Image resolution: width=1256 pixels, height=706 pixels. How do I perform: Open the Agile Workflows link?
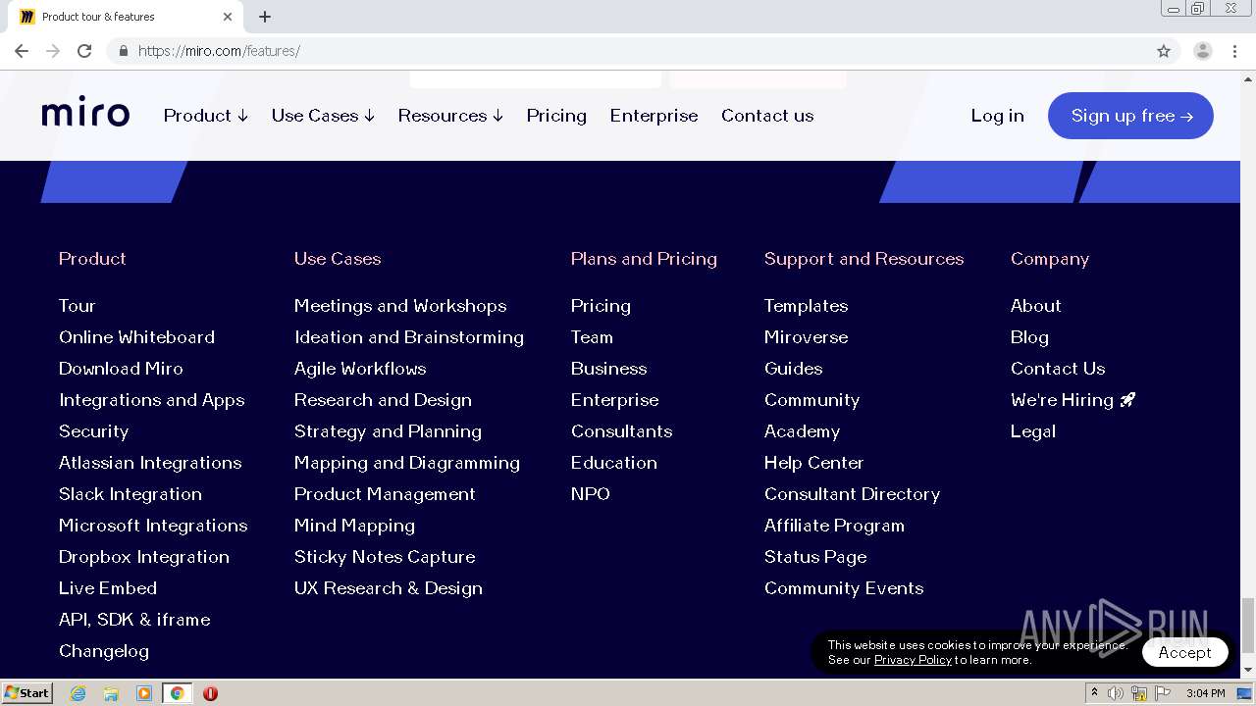pos(360,369)
